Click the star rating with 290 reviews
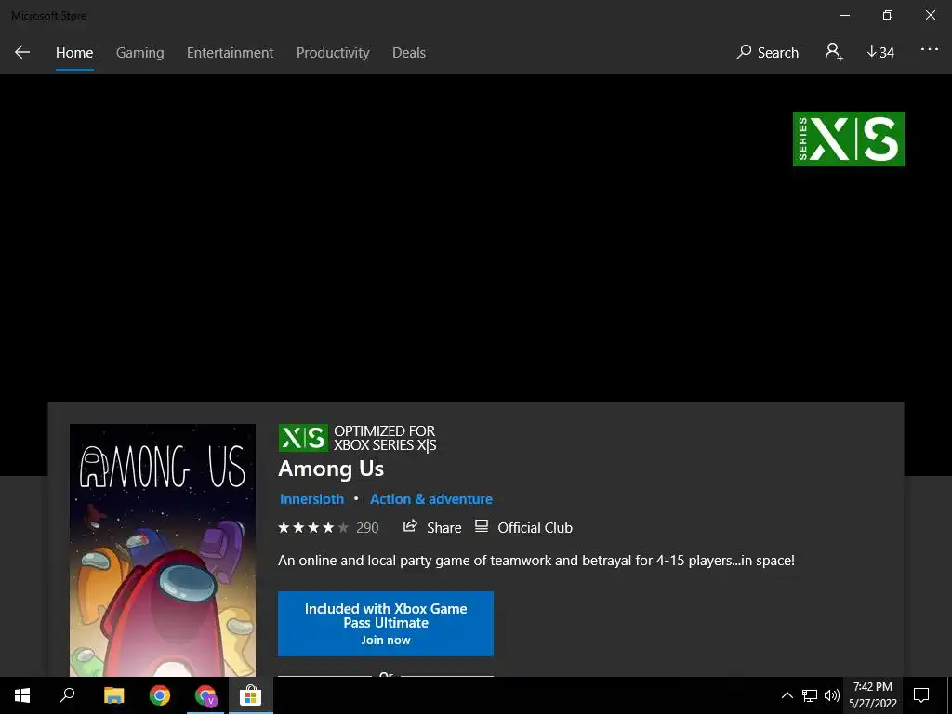This screenshot has width=952, height=714. (x=328, y=528)
